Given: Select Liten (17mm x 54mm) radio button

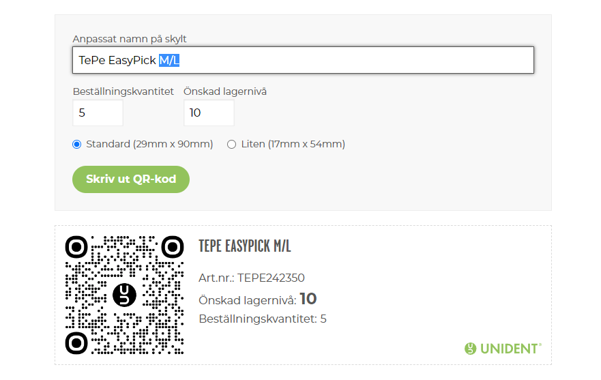Looking at the screenshot, I should coord(231,145).
